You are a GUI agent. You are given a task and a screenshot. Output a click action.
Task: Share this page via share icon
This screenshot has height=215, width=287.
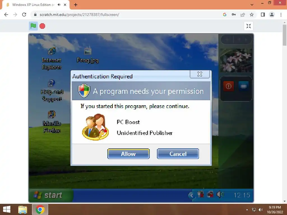[x=243, y=15]
